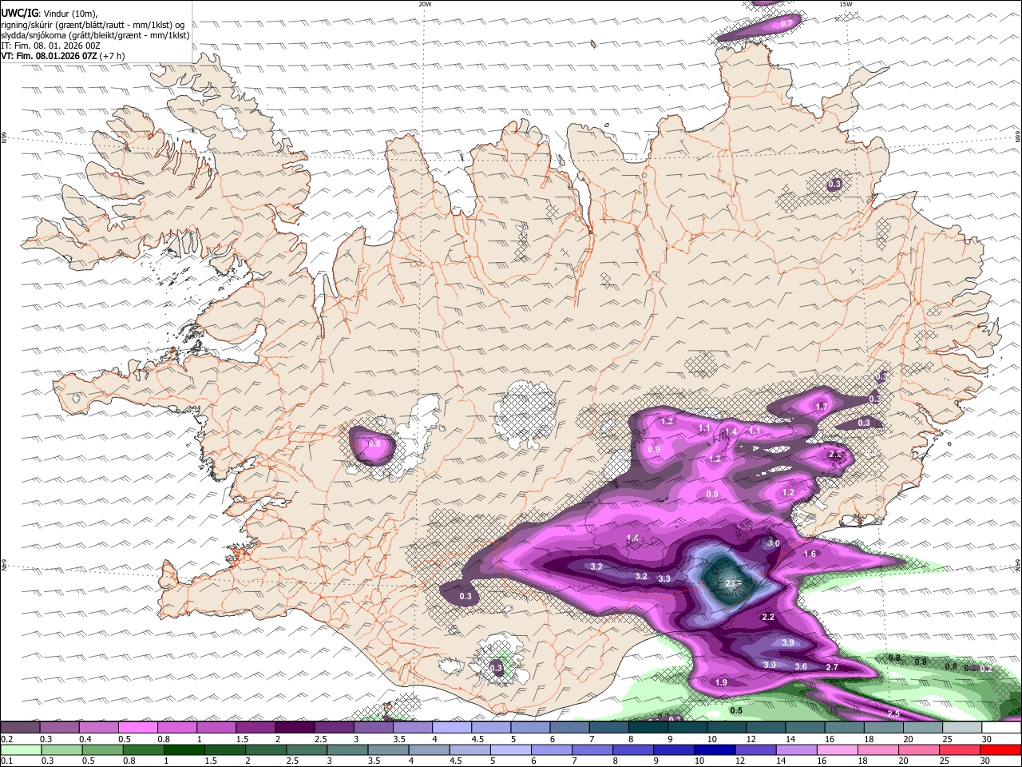The image size is (1022, 767).
Task: Click the "0.8" value in the western pink patch
Action: click(x=373, y=444)
